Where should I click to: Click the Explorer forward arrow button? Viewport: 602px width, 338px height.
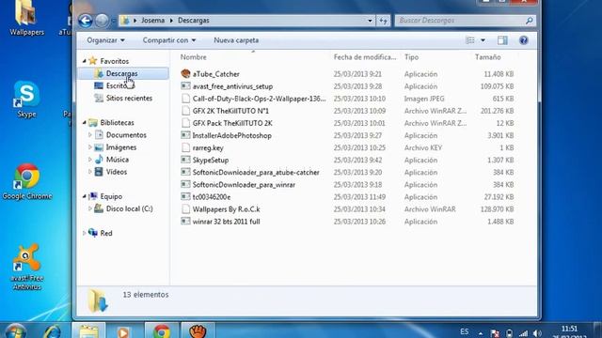coord(102,21)
